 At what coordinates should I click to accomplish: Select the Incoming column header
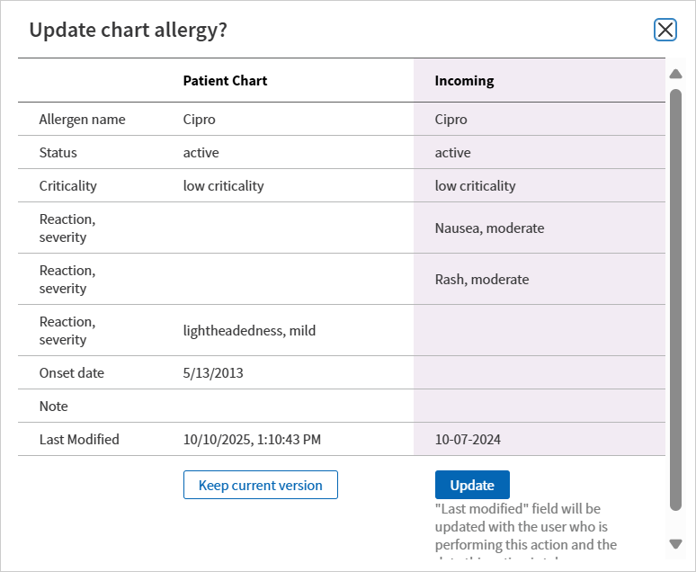pyautogui.click(x=464, y=80)
